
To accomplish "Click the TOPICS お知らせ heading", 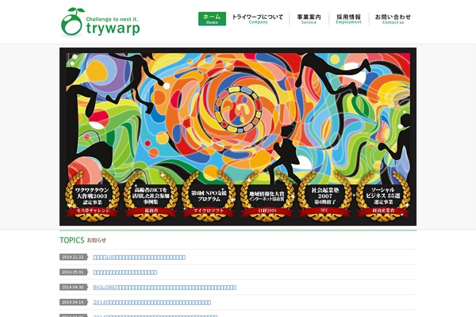I will [83, 240].
